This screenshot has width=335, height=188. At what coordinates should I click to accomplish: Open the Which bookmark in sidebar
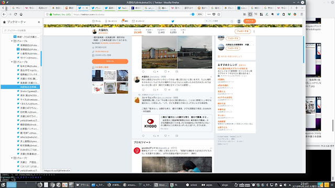tap(28, 137)
